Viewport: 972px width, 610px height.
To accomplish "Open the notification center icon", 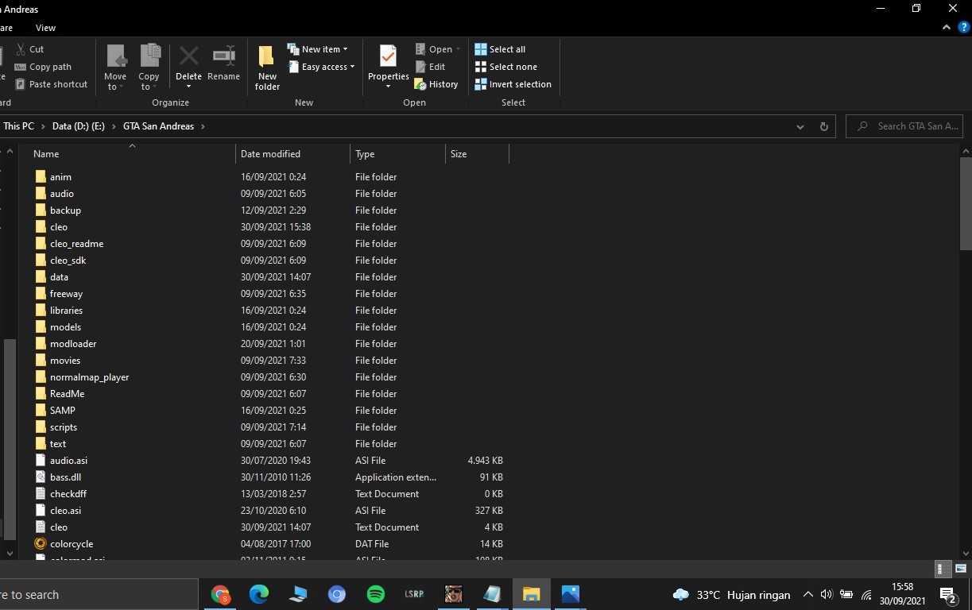I will pyautogui.click(x=947, y=594).
